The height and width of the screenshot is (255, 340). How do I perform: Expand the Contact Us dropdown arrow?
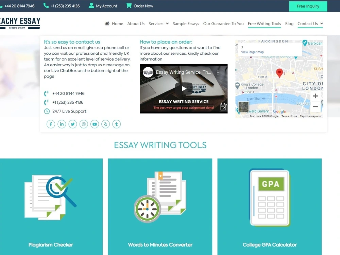(x=322, y=23)
